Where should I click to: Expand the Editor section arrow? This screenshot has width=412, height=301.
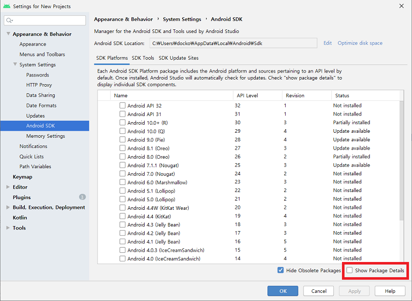pos(8,187)
